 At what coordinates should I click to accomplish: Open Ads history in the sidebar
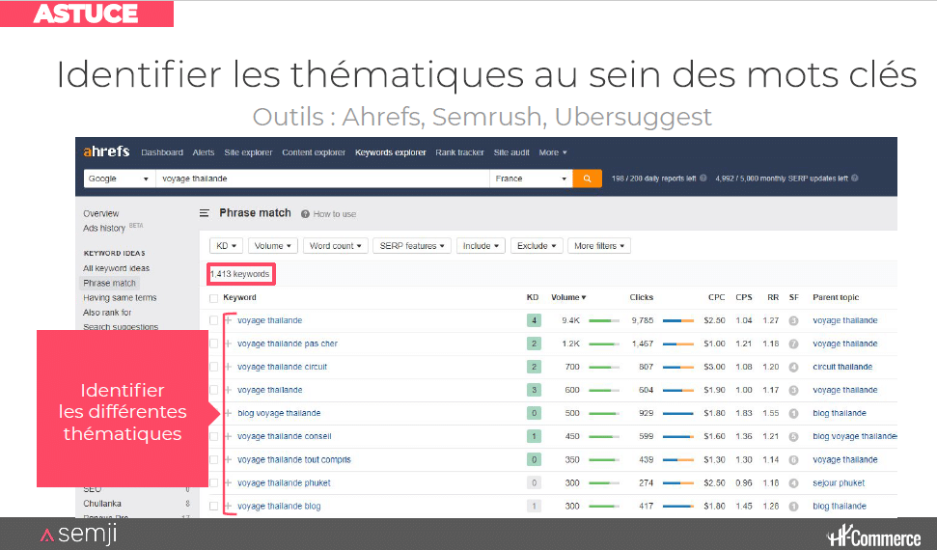tap(104, 228)
